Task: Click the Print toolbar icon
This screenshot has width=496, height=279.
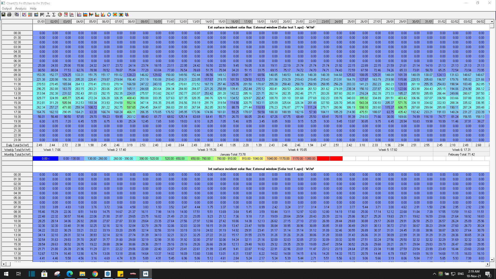Action: coord(9,14)
